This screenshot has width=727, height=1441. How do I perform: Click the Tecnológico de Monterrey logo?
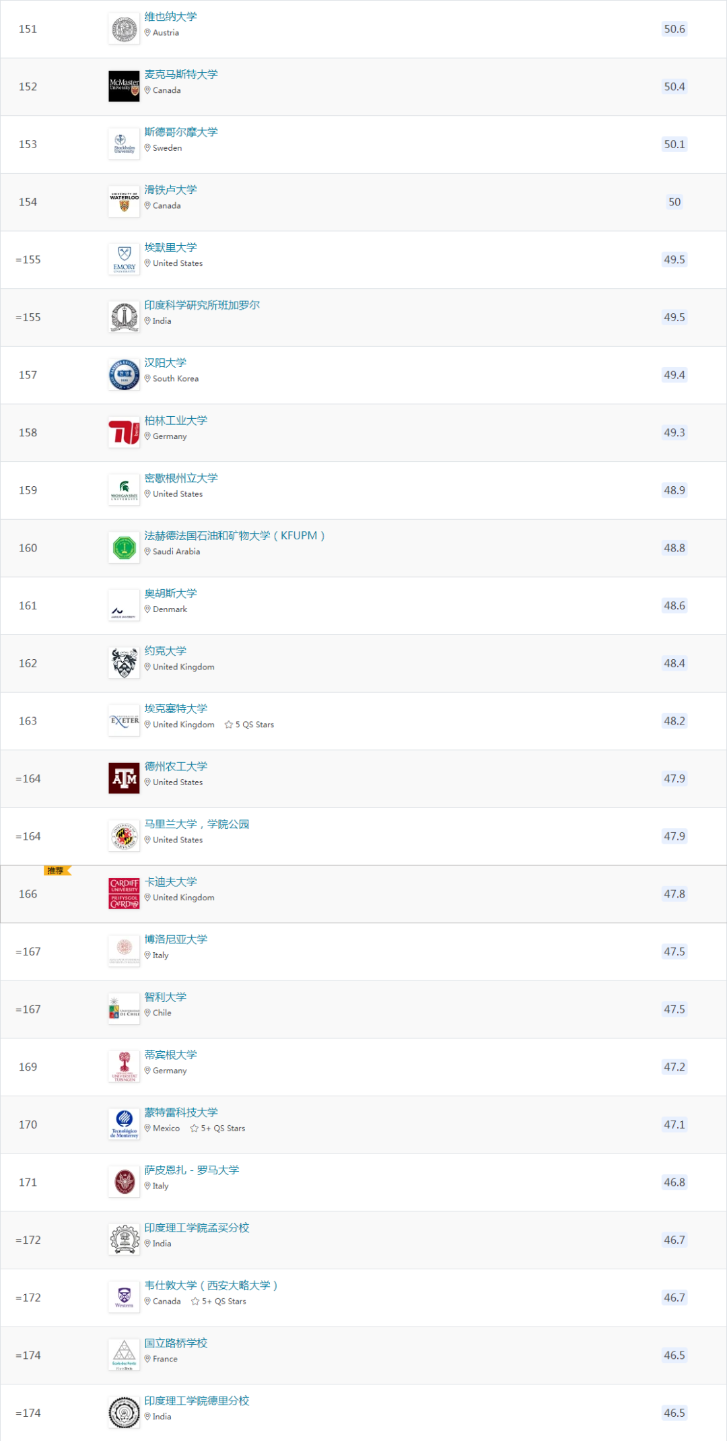click(124, 1125)
